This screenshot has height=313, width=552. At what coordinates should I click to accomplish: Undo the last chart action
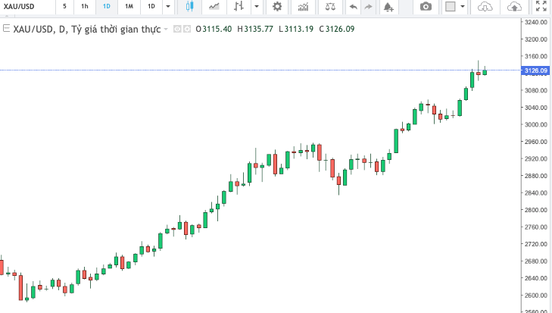click(354, 6)
